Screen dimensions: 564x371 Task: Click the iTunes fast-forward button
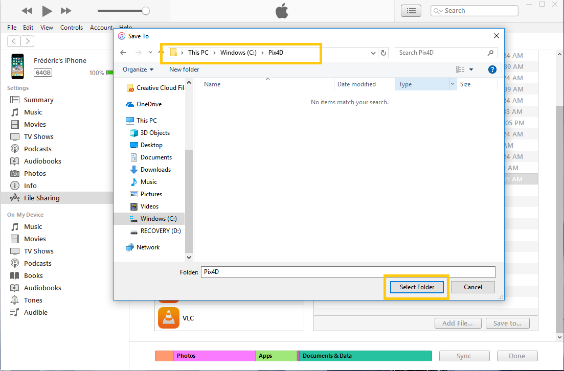coord(66,11)
